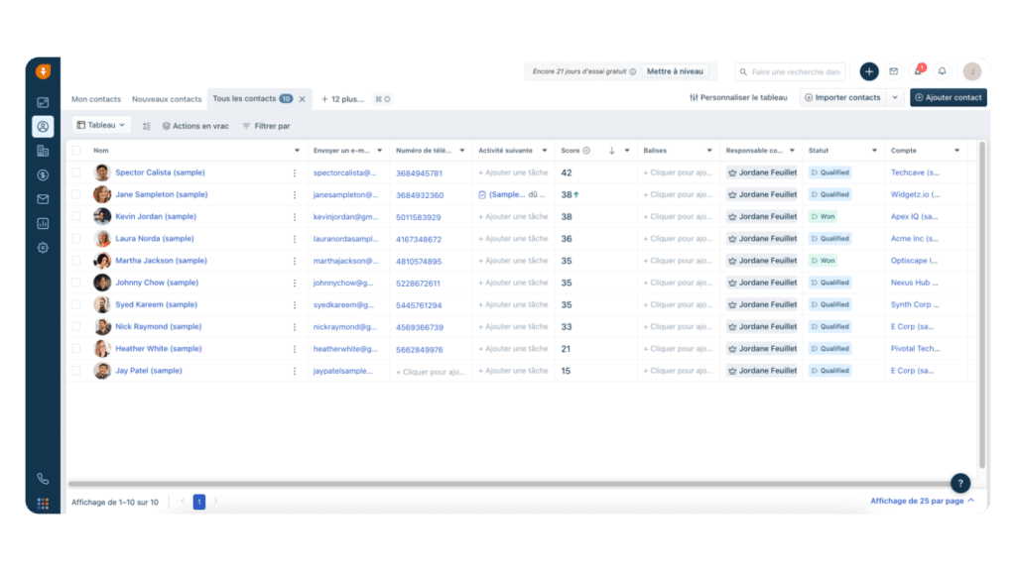Open the Email section in the sidebar
The image size is (1016, 571).
(x=42, y=200)
